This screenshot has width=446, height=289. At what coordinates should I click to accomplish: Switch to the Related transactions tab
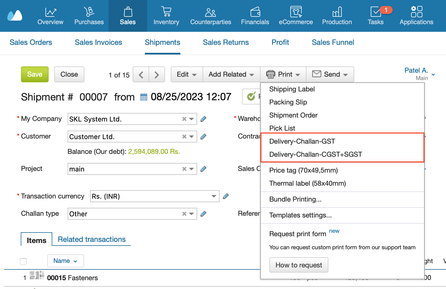(91, 239)
